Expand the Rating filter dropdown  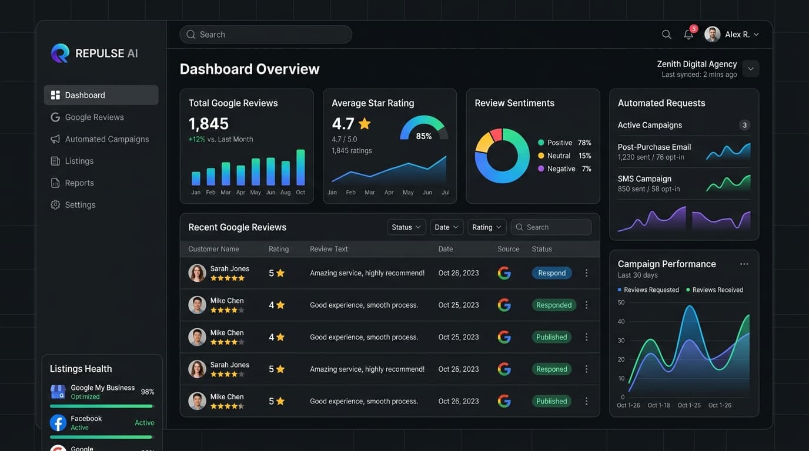pyautogui.click(x=486, y=227)
